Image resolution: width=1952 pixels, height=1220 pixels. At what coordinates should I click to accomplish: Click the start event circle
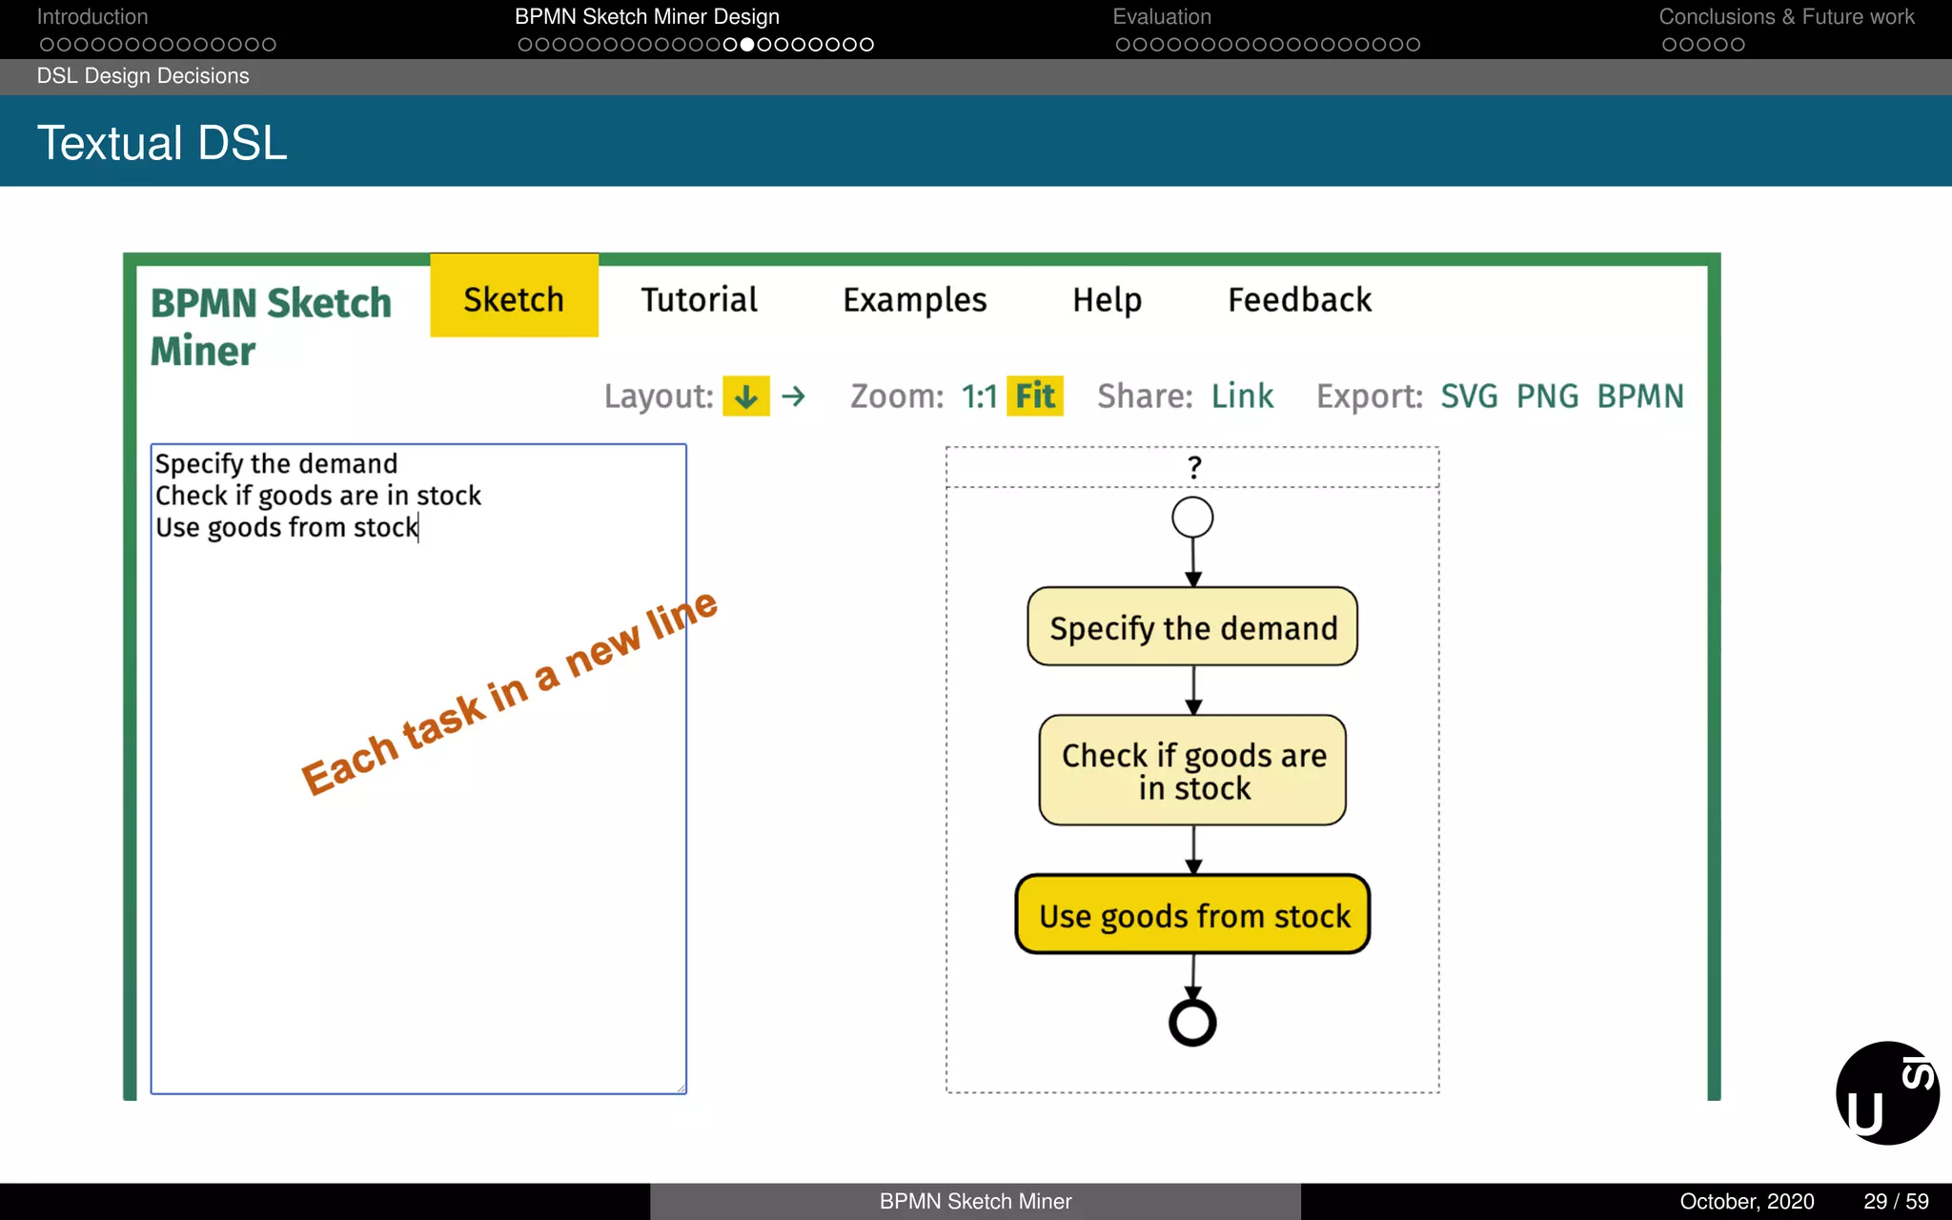point(1192,518)
